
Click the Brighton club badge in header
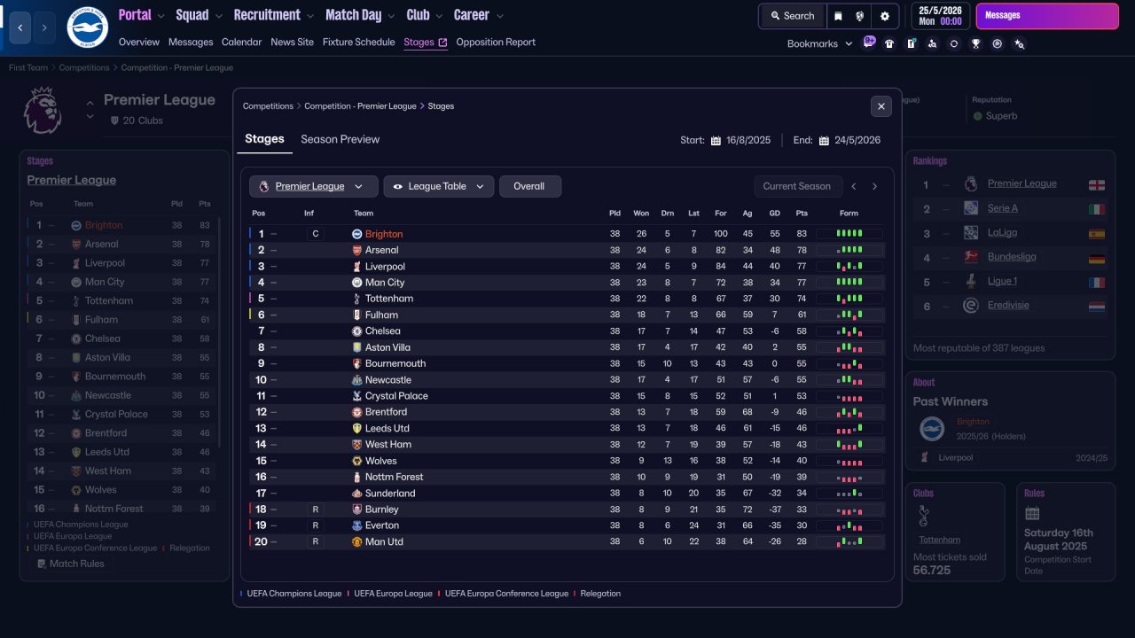(87, 27)
